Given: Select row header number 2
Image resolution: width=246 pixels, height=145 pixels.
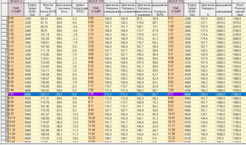Looking at the screenshot, I should 5,18.
